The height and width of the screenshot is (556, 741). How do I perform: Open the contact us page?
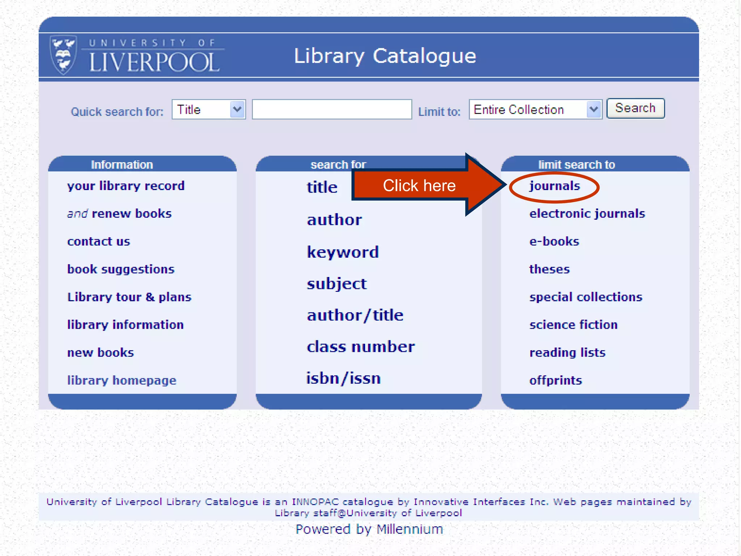(x=98, y=241)
